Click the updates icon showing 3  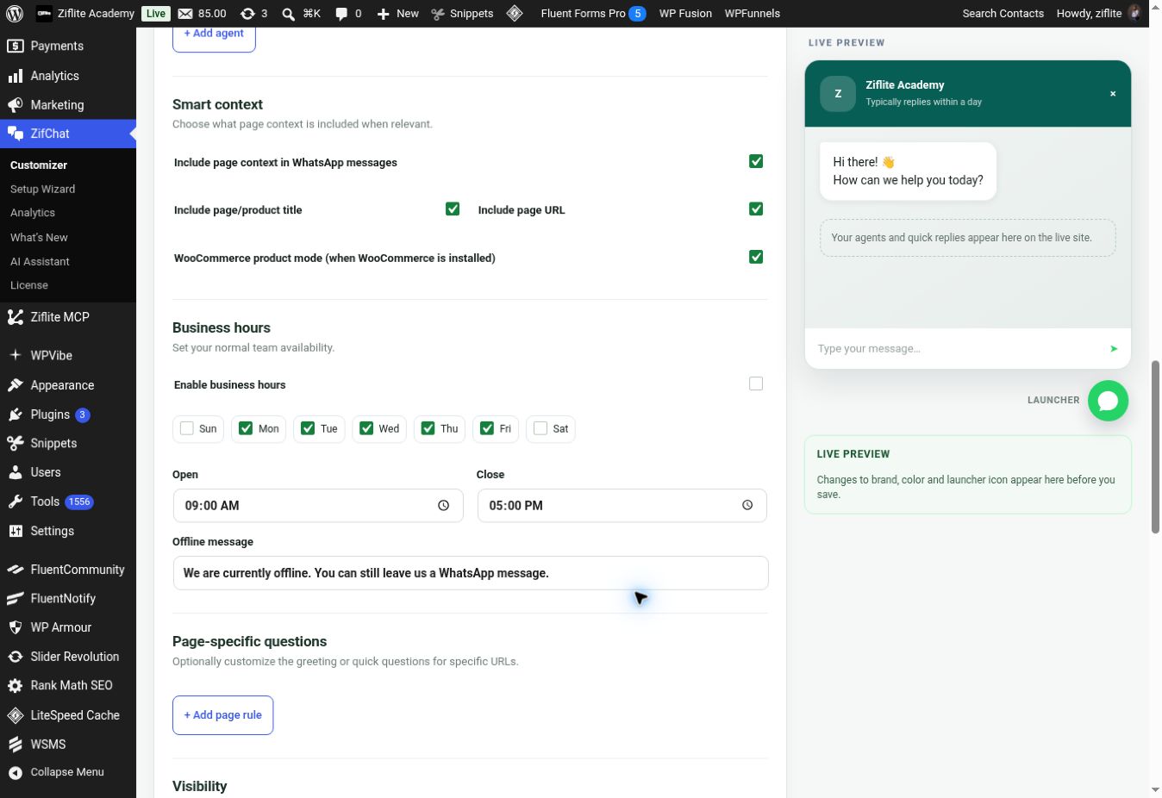(x=247, y=13)
